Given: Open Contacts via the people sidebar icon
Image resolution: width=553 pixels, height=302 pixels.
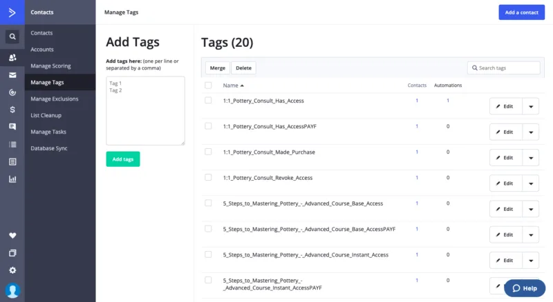Looking at the screenshot, I should coord(12,57).
